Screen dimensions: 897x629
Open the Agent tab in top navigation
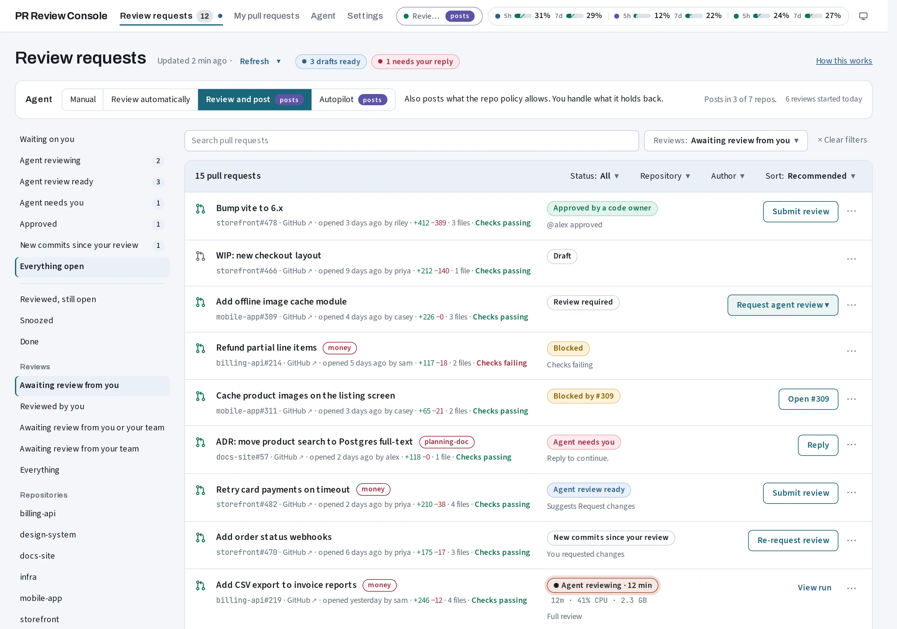[323, 16]
